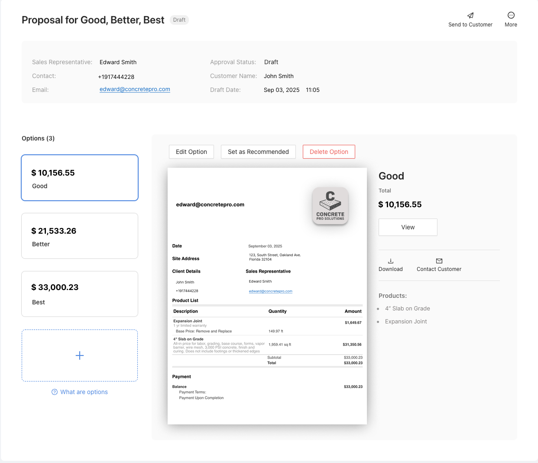Click the $31,350.56 amount in preview
The height and width of the screenshot is (463, 538).
(352, 345)
